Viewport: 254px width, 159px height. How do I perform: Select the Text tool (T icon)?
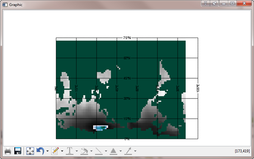pyautogui.click(x=70, y=151)
